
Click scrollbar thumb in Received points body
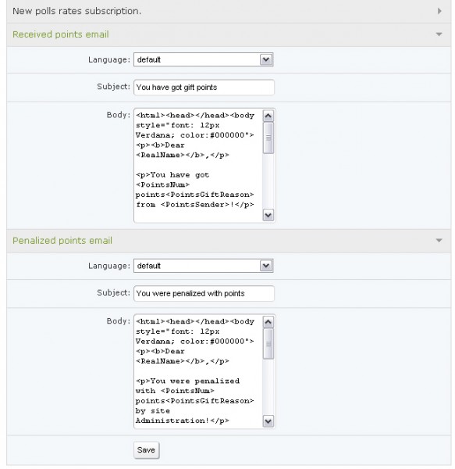[268, 138]
